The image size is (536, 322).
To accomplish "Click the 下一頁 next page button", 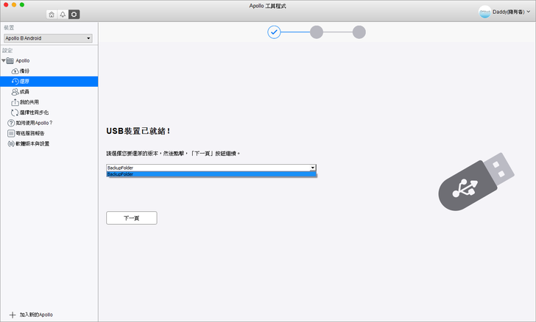I will click(132, 218).
